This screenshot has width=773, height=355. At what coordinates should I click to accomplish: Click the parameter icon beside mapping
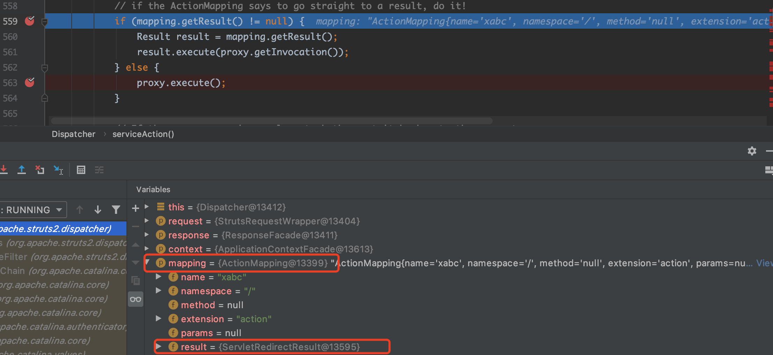pos(161,263)
